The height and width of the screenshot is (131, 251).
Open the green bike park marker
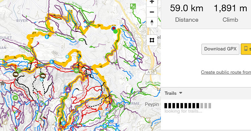click(133, 7)
